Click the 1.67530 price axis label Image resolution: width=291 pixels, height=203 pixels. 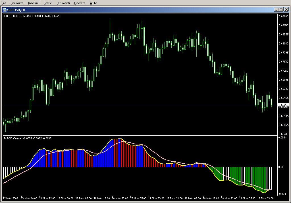(x=284, y=61)
